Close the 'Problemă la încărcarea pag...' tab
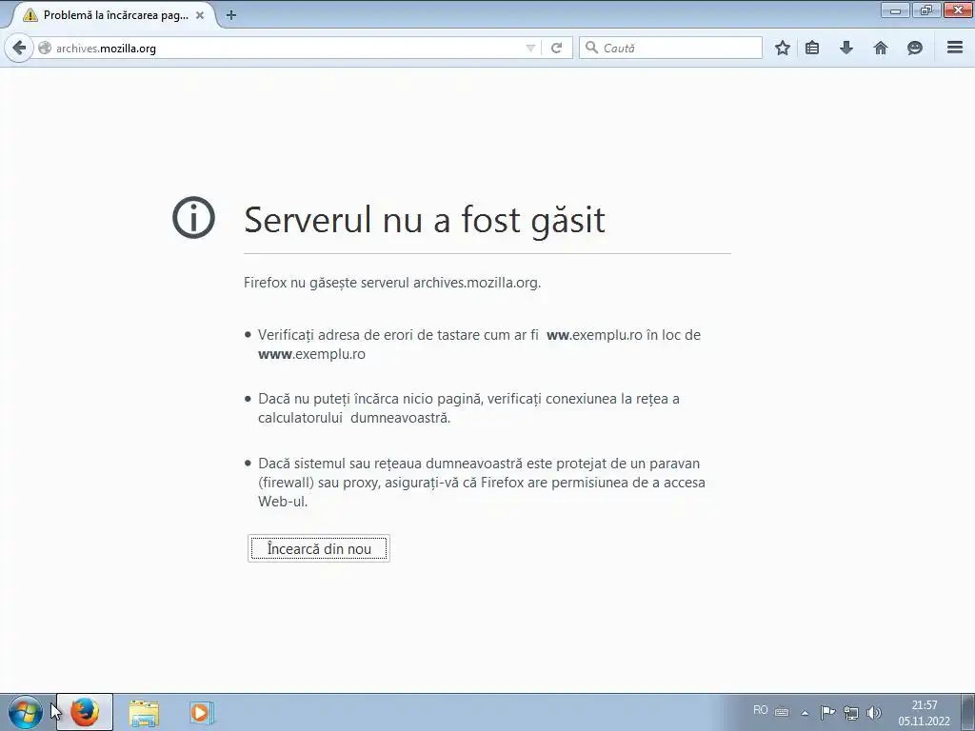 tap(200, 15)
